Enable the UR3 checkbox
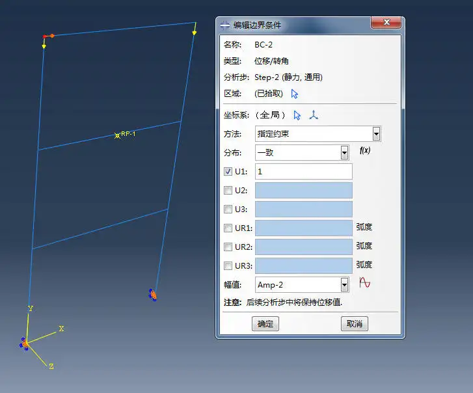Image resolution: width=473 pixels, height=393 pixels. [228, 265]
